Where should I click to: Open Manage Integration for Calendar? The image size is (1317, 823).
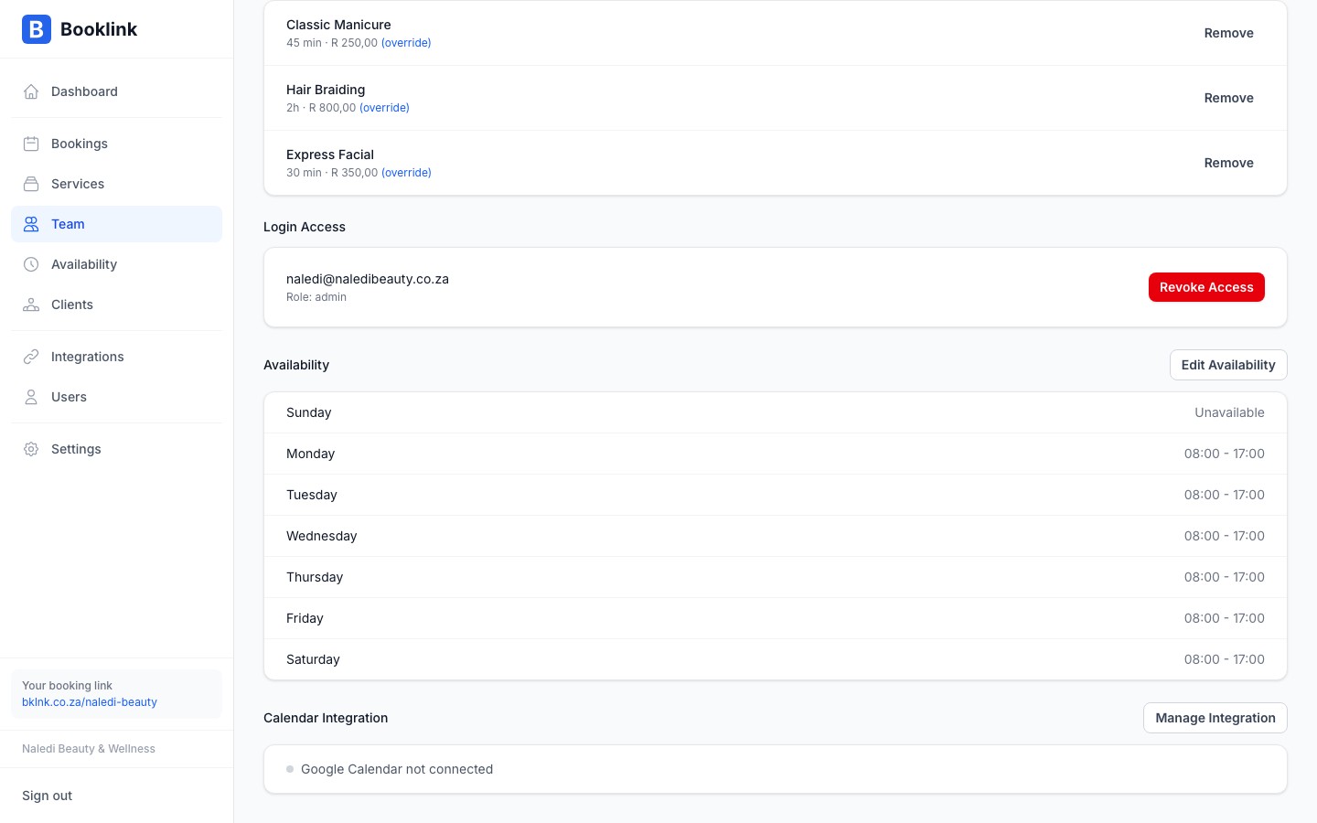1215,718
